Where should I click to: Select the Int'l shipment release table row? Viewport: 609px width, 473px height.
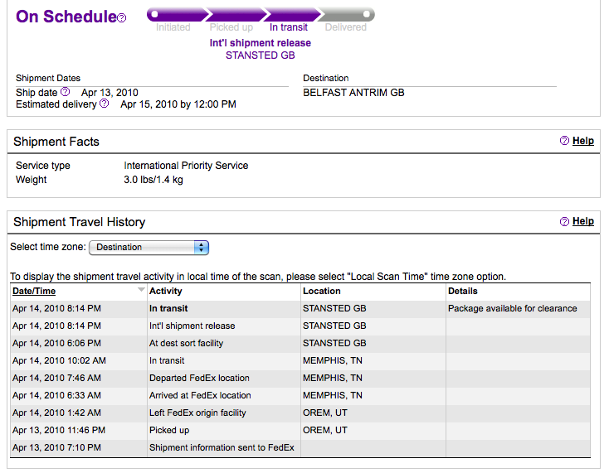(x=192, y=326)
